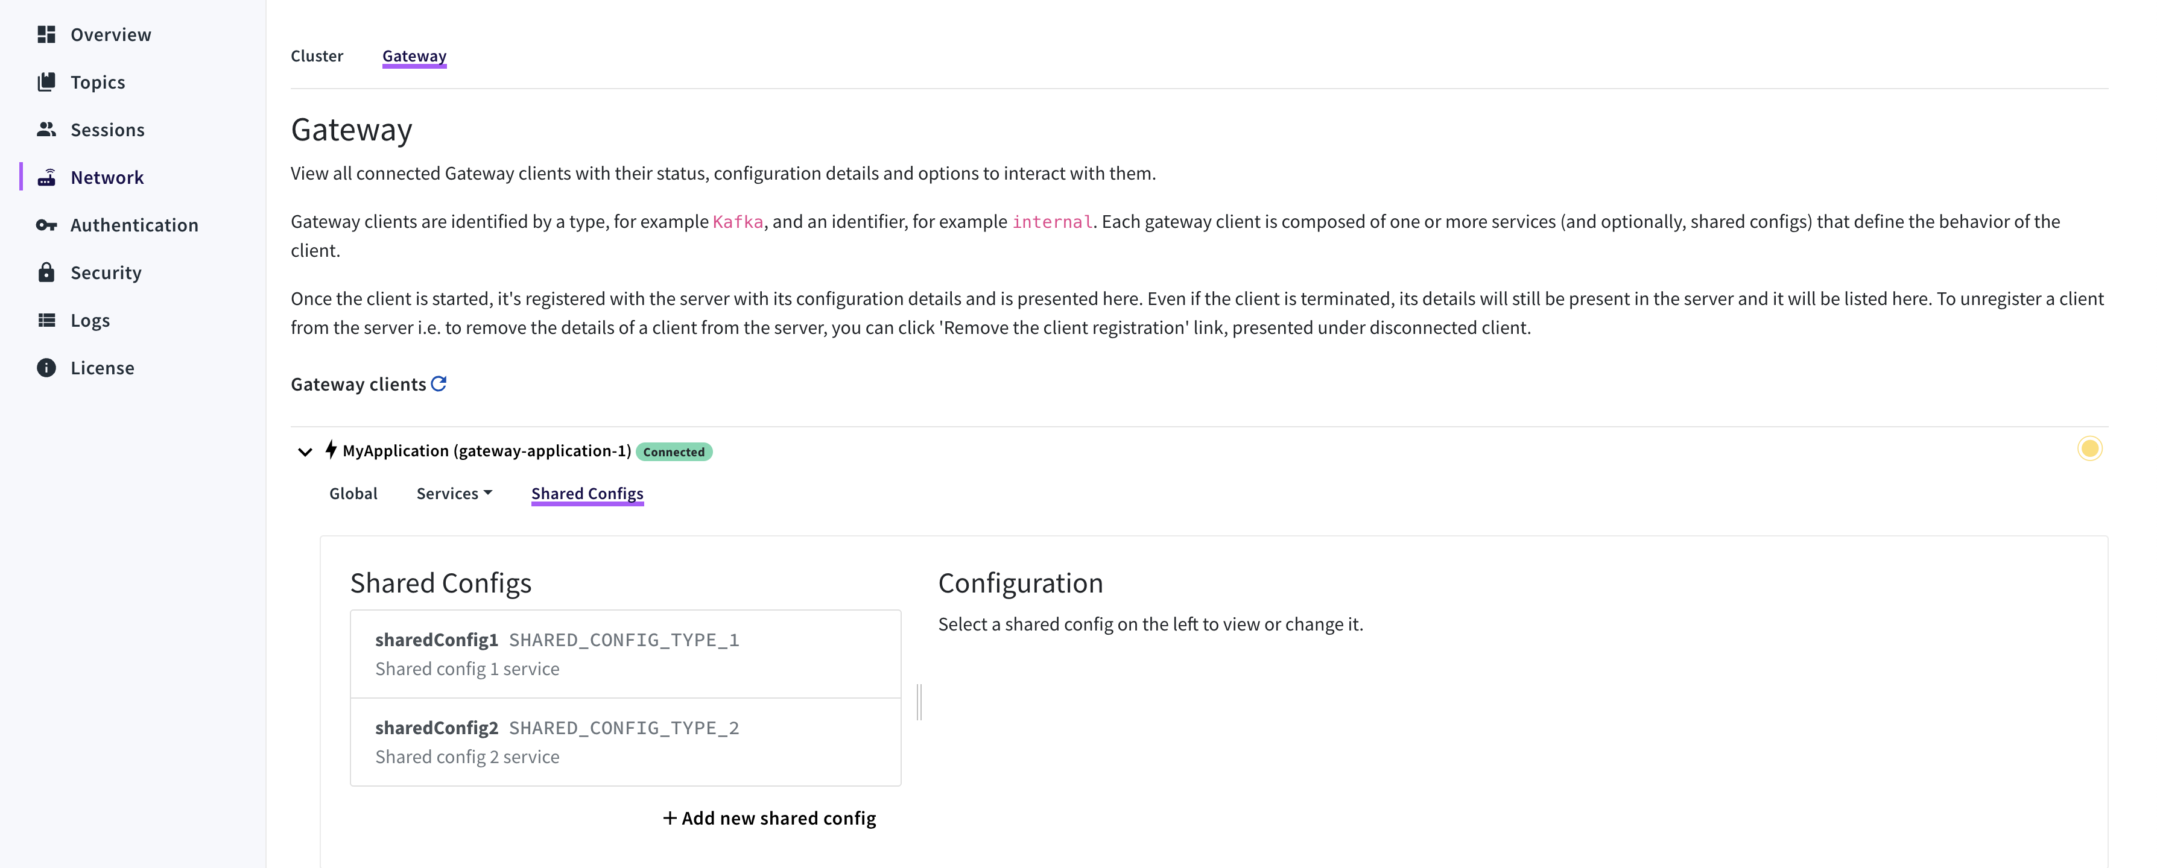Image resolution: width=2157 pixels, height=868 pixels.
Task: Click the Logs list icon
Action: (46, 321)
